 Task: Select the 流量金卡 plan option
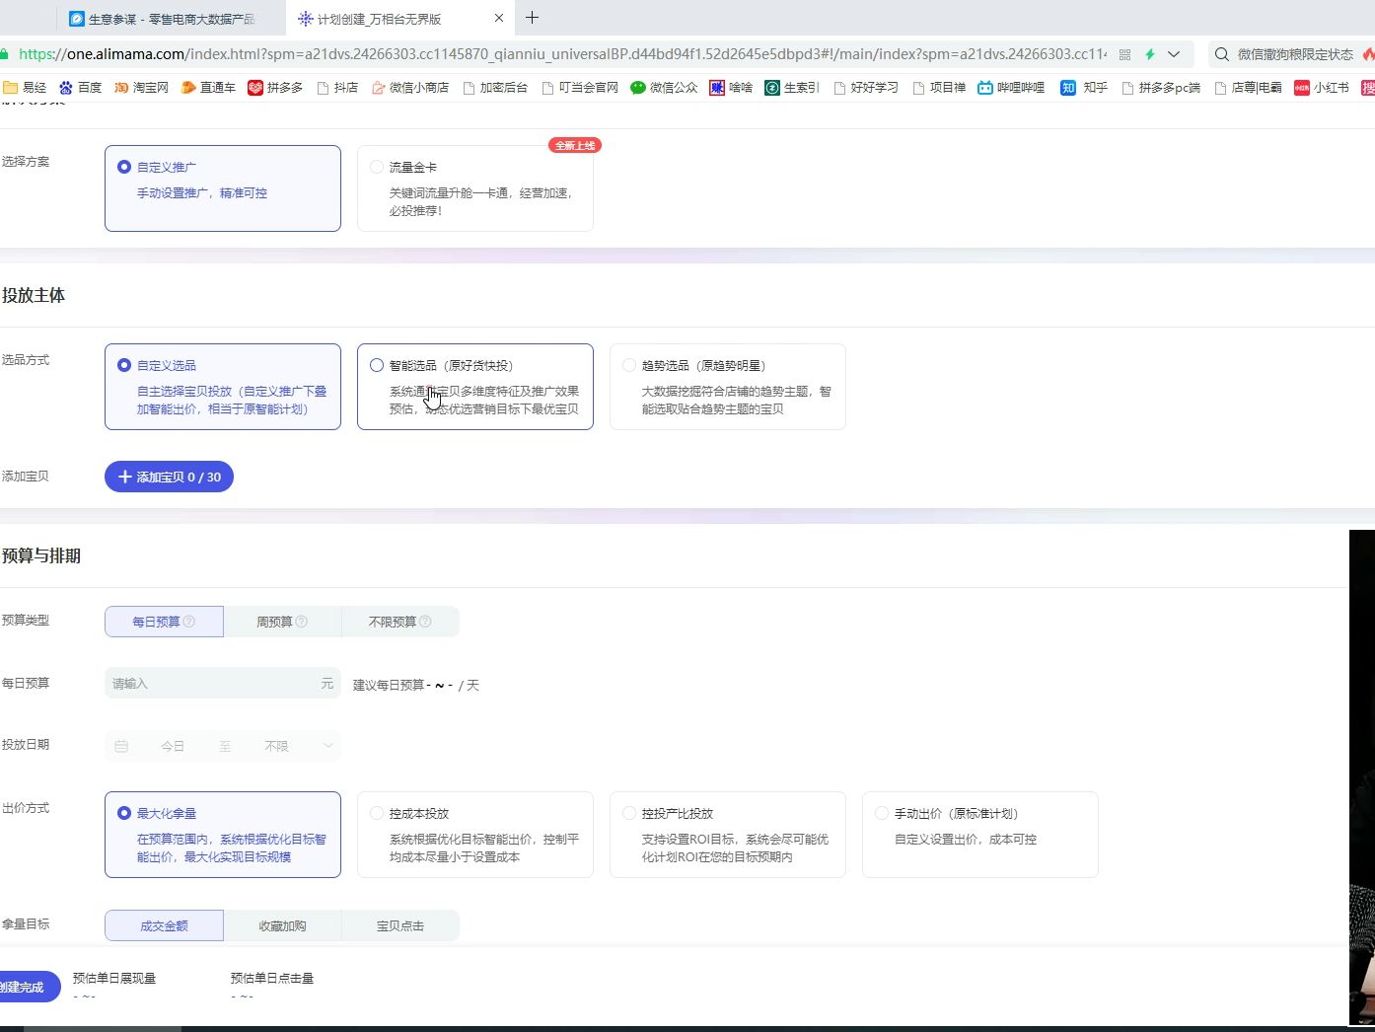475,188
